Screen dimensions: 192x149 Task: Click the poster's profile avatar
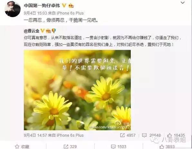13,9
